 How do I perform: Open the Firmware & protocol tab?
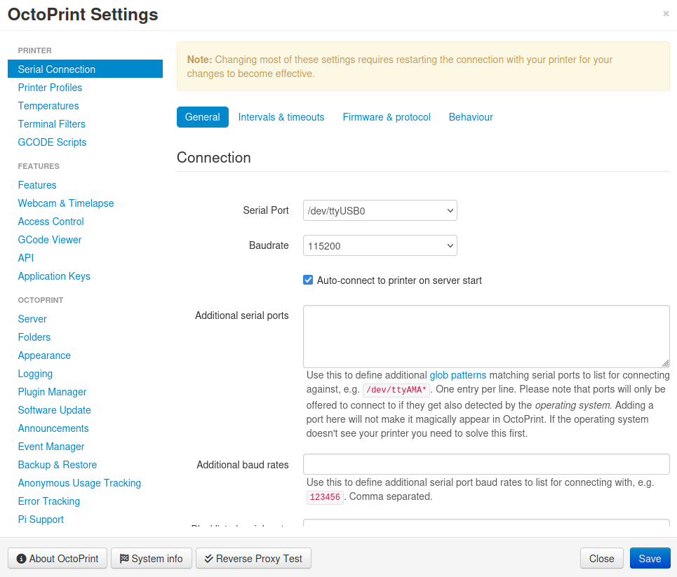click(387, 117)
